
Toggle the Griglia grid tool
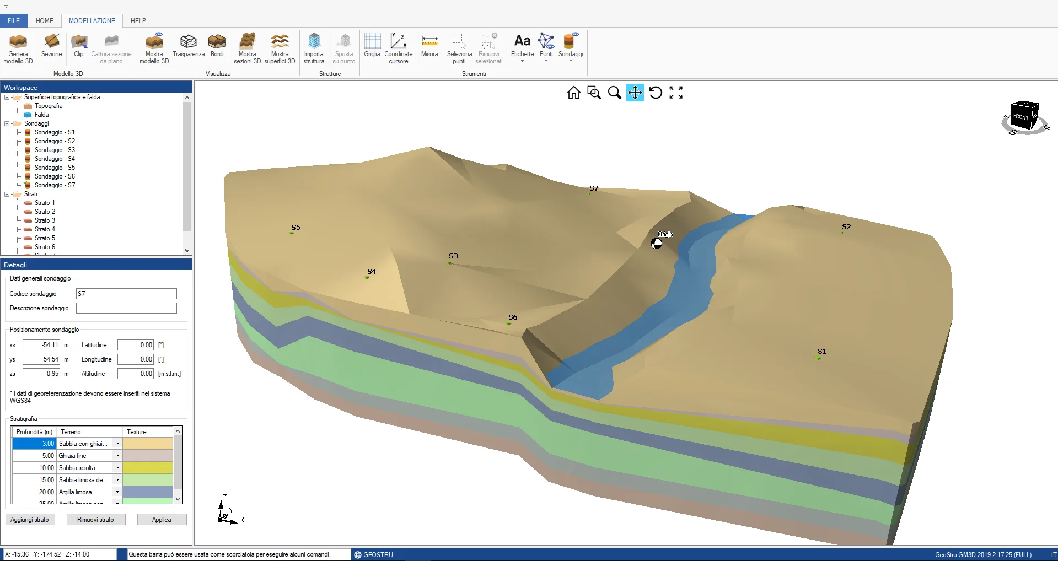click(x=372, y=46)
